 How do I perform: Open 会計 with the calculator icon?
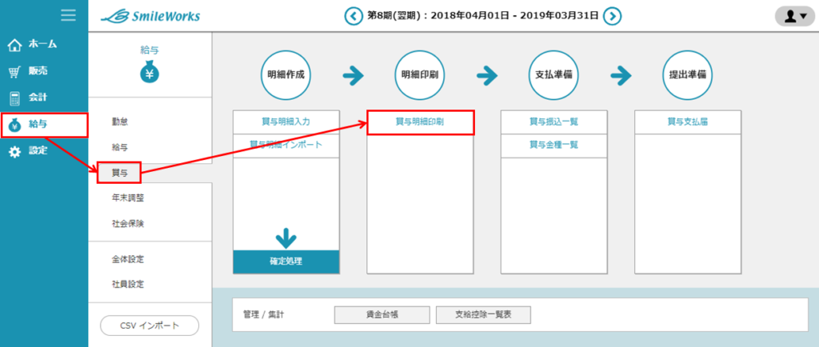pyautogui.click(x=29, y=98)
